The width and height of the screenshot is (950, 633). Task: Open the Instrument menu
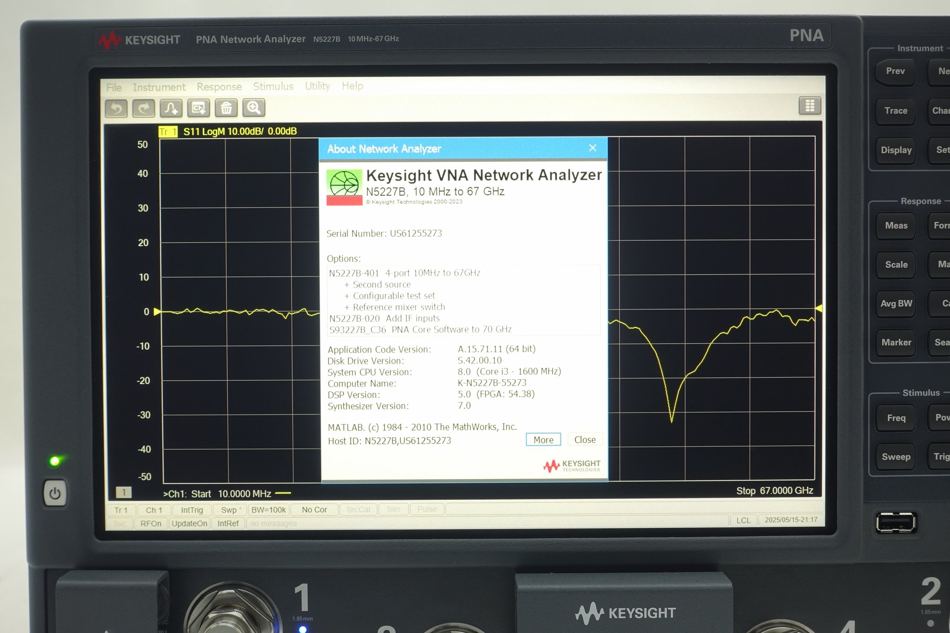point(159,87)
